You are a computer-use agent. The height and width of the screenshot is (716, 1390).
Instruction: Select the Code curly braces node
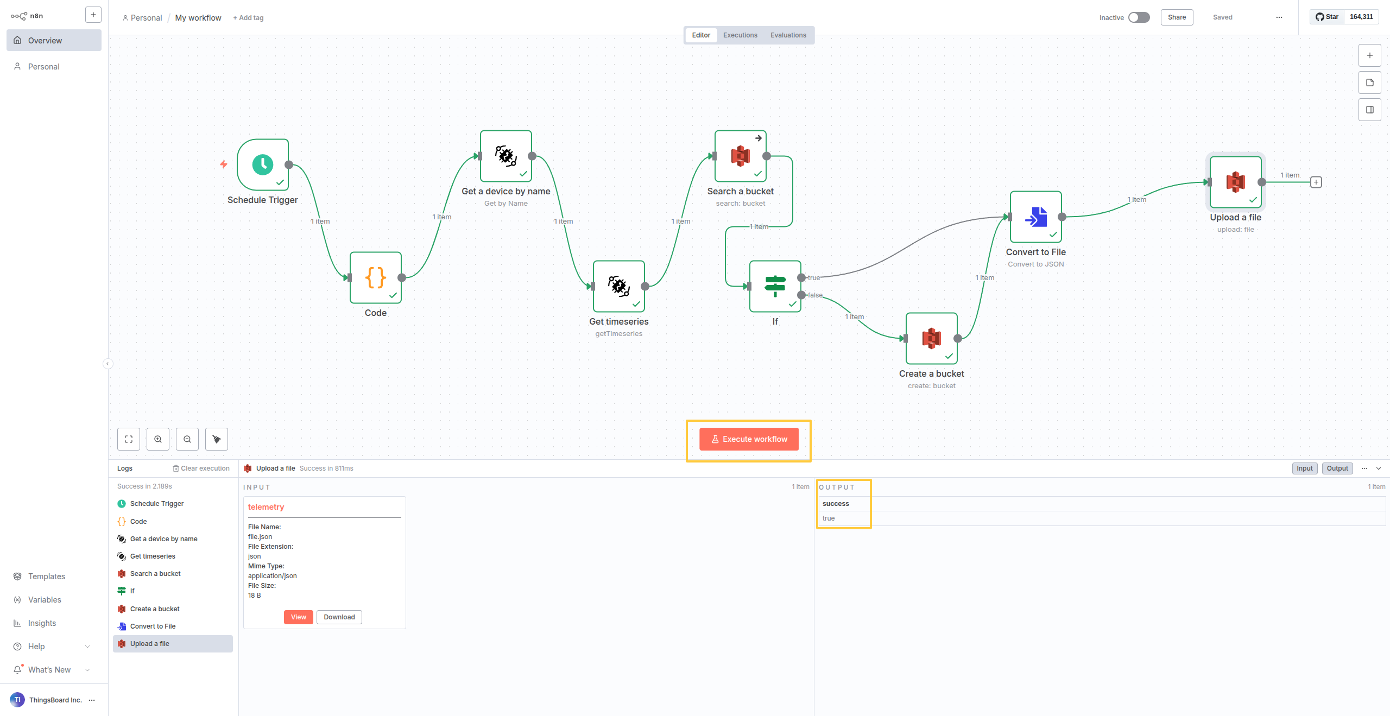[376, 277]
